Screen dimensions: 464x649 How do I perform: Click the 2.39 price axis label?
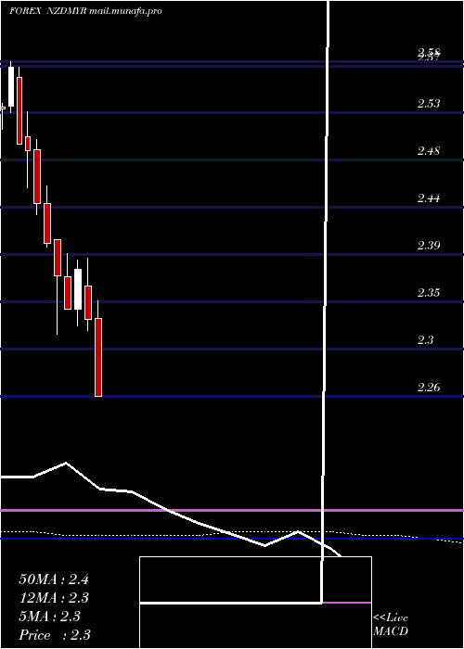coord(429,246)
